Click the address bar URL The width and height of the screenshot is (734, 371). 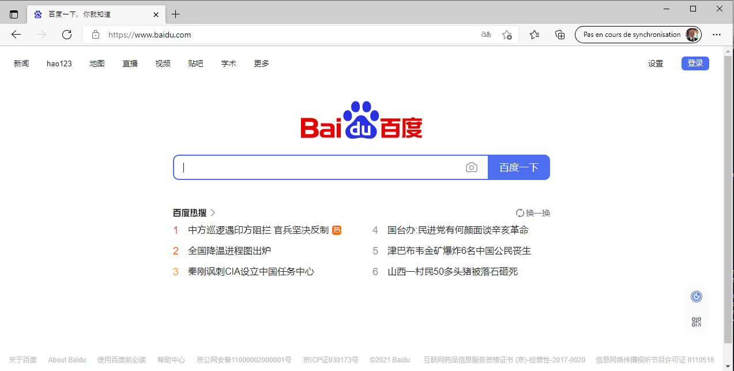point(150,35)
